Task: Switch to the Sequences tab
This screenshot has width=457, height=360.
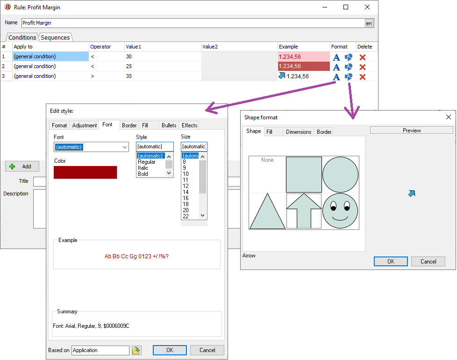Action: click(55, 37)
